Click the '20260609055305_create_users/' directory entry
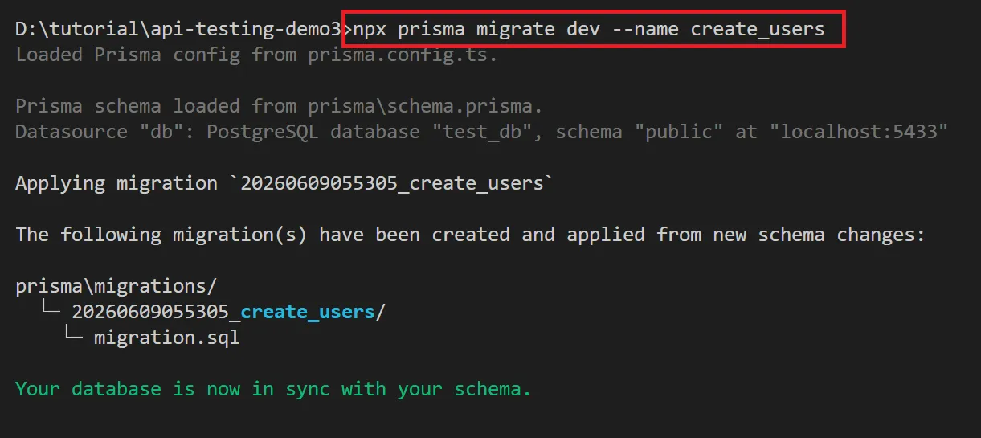This screenshot has height=438, width=981. tap(229, 312)
